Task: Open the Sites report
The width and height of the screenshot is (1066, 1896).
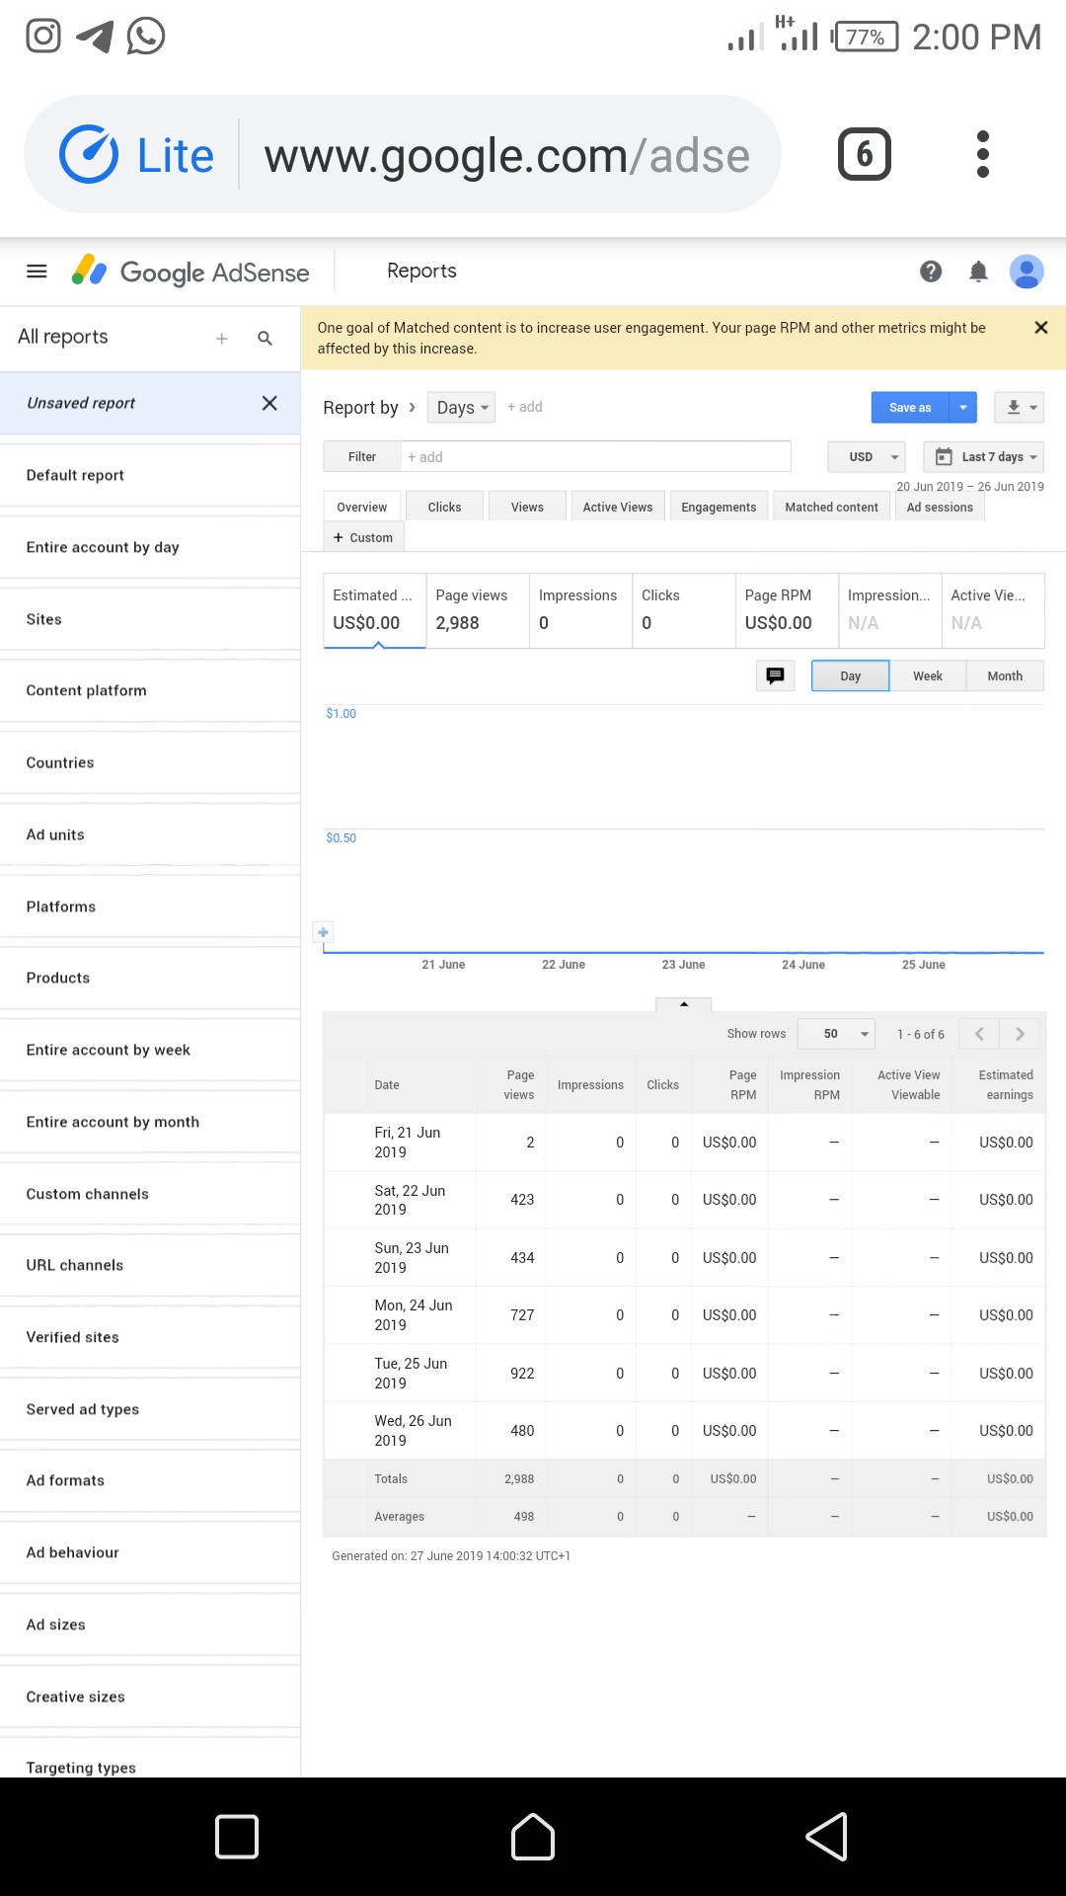Action: (150, 619)
